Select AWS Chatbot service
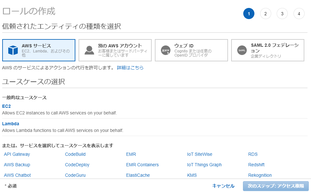Viewport: 311px width, 192px height. click(x=17, y=175)
